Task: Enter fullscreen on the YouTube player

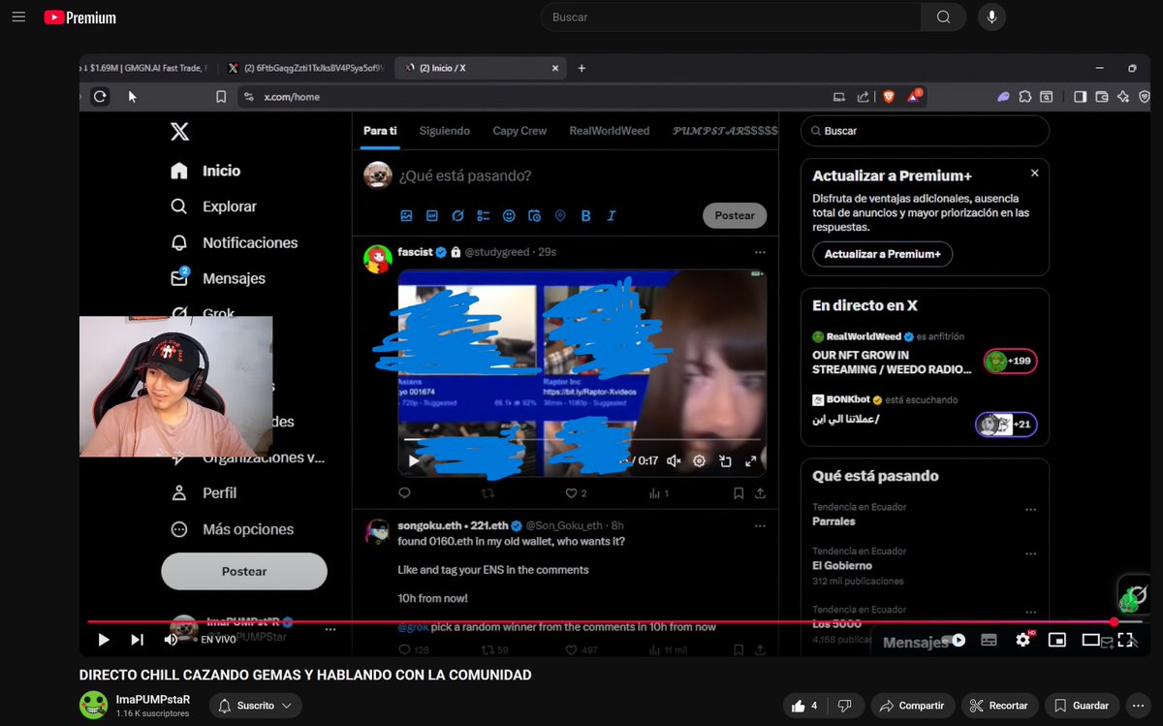Action: coord(1125,640)
